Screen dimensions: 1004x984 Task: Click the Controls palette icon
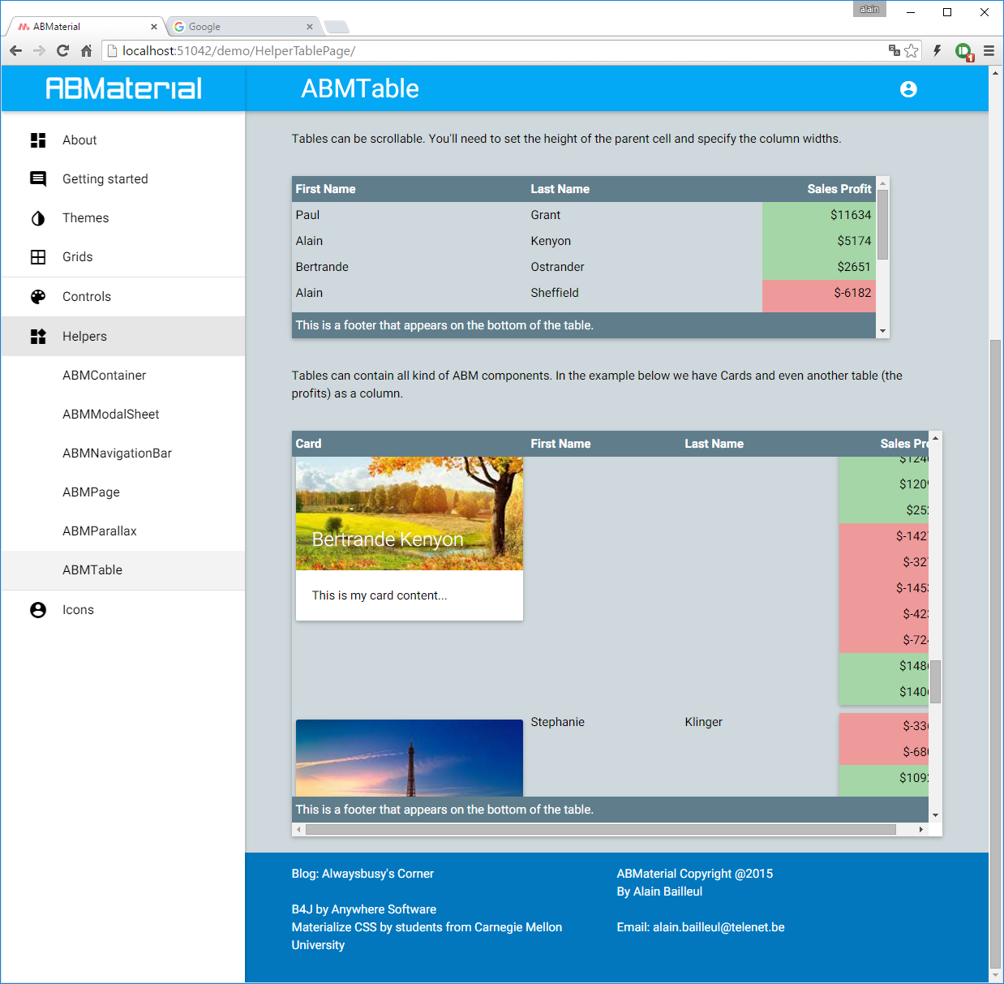pyautogui.click(x=38, y=297)
